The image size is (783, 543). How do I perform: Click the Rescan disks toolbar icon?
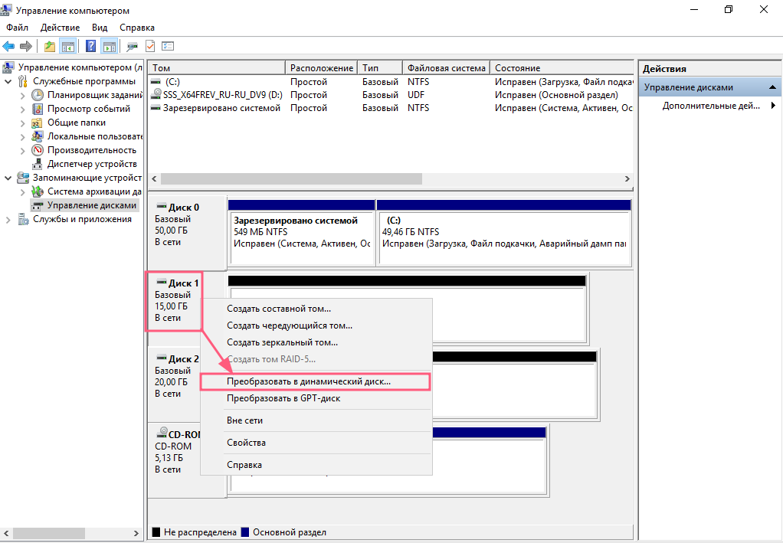133,46
